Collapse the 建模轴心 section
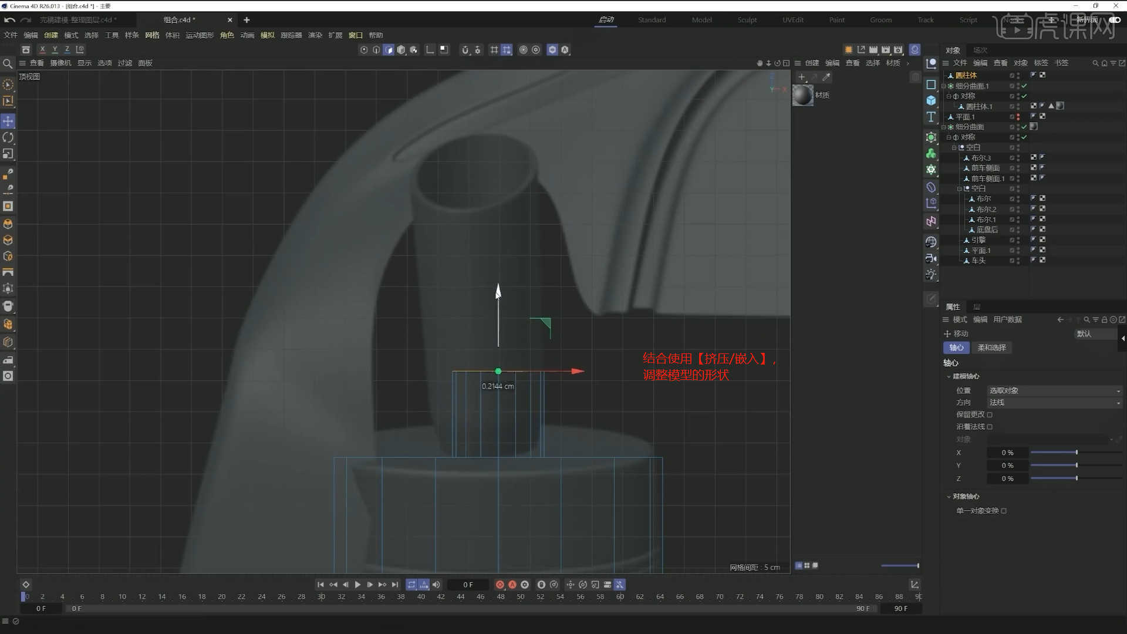Viewport: 1127px width, 634px height. [x=949, y=376]
